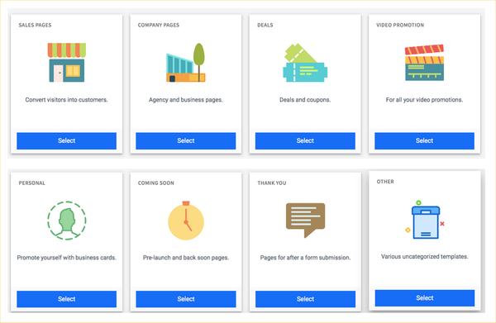Click the Thank You speech bubble icon

(x=306, y=221)
